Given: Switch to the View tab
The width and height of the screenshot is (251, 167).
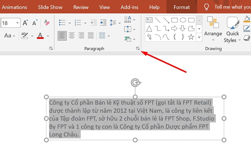Looking at the screenshot, I should click(104, 7).
